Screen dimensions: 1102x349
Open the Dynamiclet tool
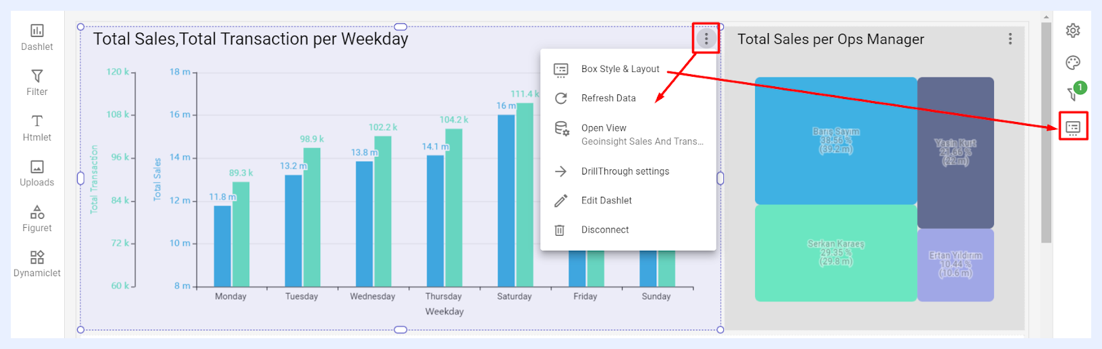pyautogui.click(x=37, y=264)
